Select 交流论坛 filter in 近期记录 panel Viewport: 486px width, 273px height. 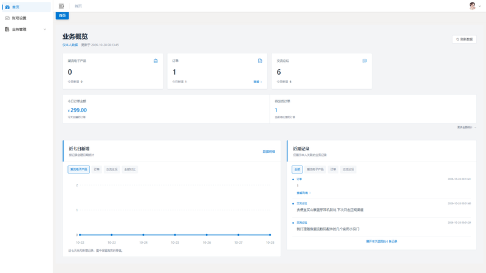[348, 169]
